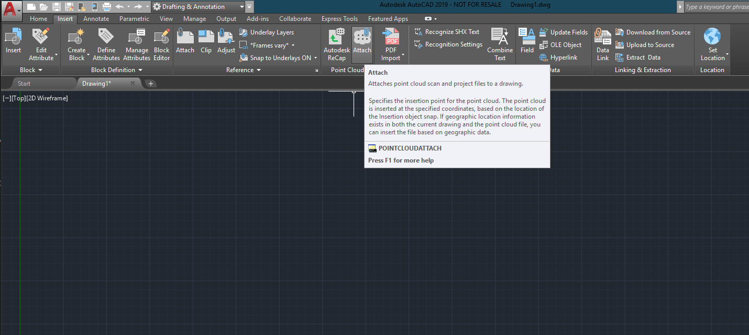Image resolution: width=749 pixels, height=335 pixels.
Task: Open the Drafting & Annotation workspace dropdown
Action: (x=199, y=7)
